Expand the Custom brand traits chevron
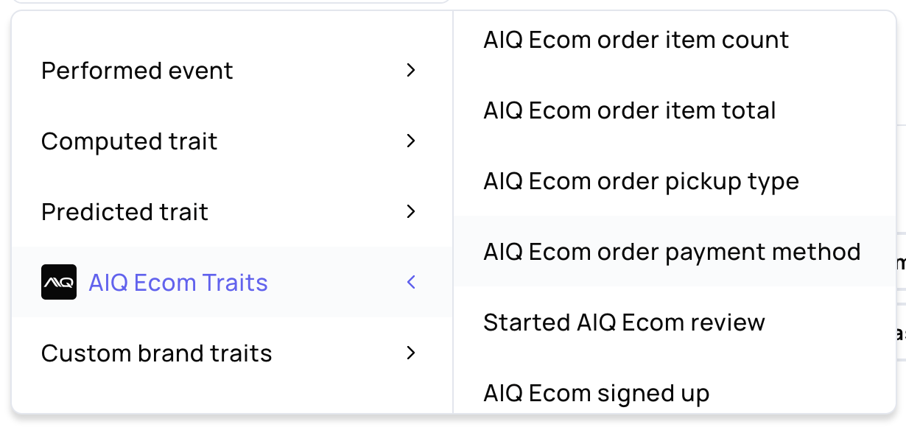The width and height of the screenshot is (906, 427). [x=411, y=353]
